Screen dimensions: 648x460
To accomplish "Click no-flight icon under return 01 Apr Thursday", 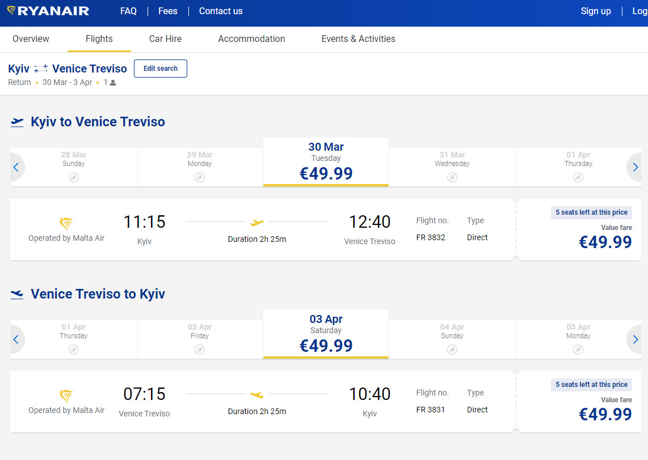I will point(74,350).
